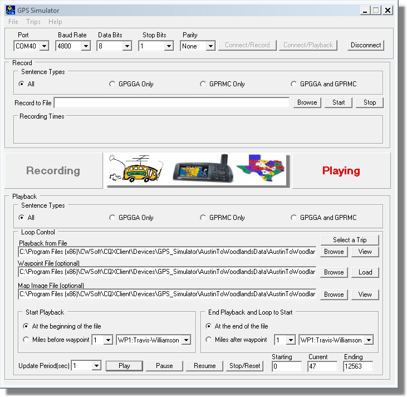The image size is (407, 397).
Task: Expand the Update Period dropdown
Action: pyautogui.click(x=96, y=366)
